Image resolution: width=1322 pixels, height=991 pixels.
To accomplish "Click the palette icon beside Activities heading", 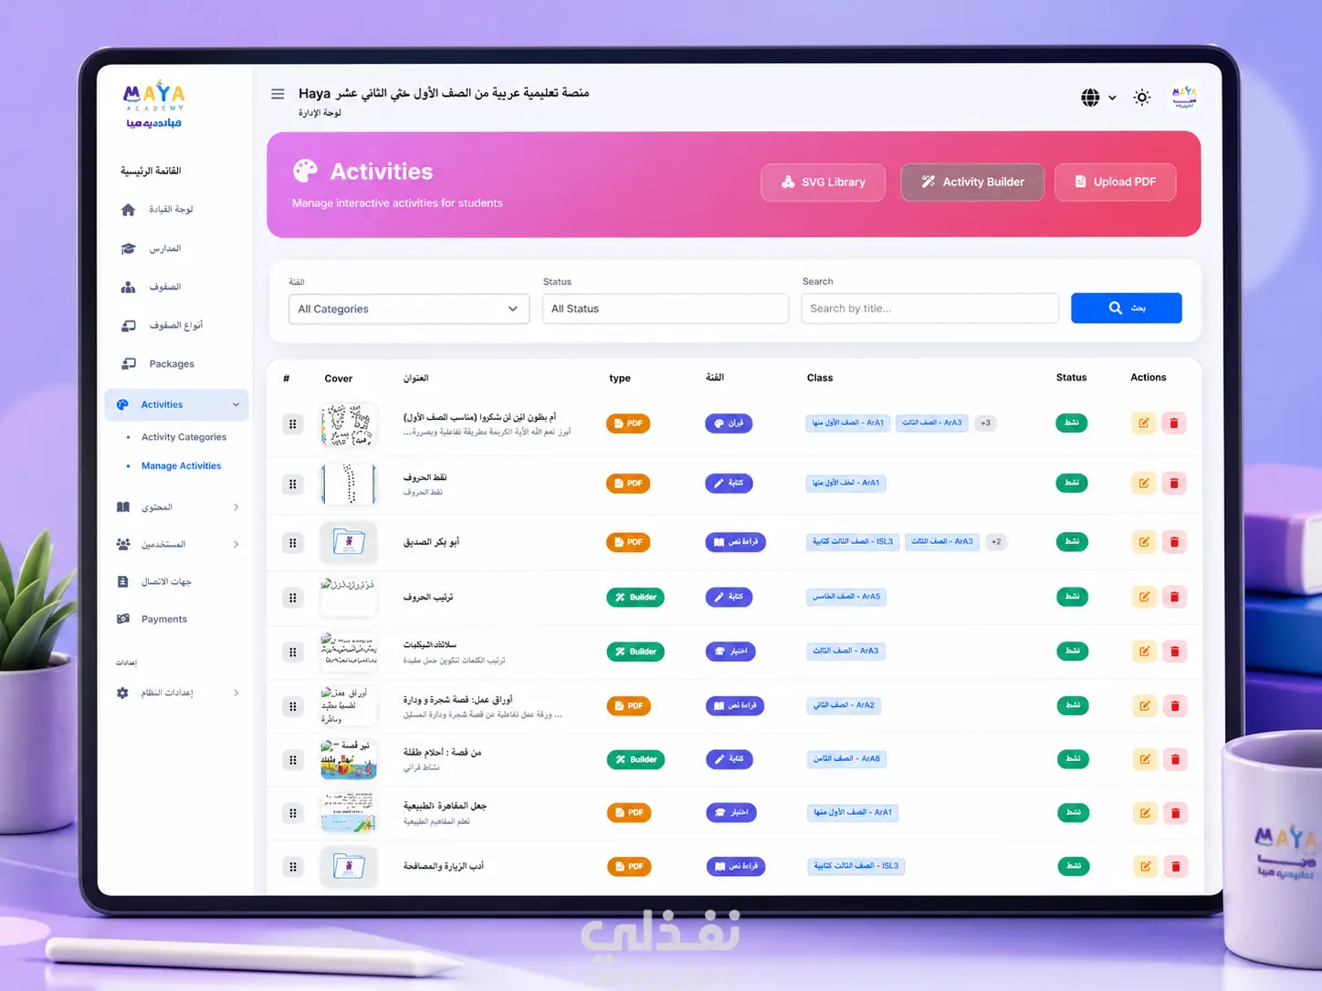I will coord(305,172).
